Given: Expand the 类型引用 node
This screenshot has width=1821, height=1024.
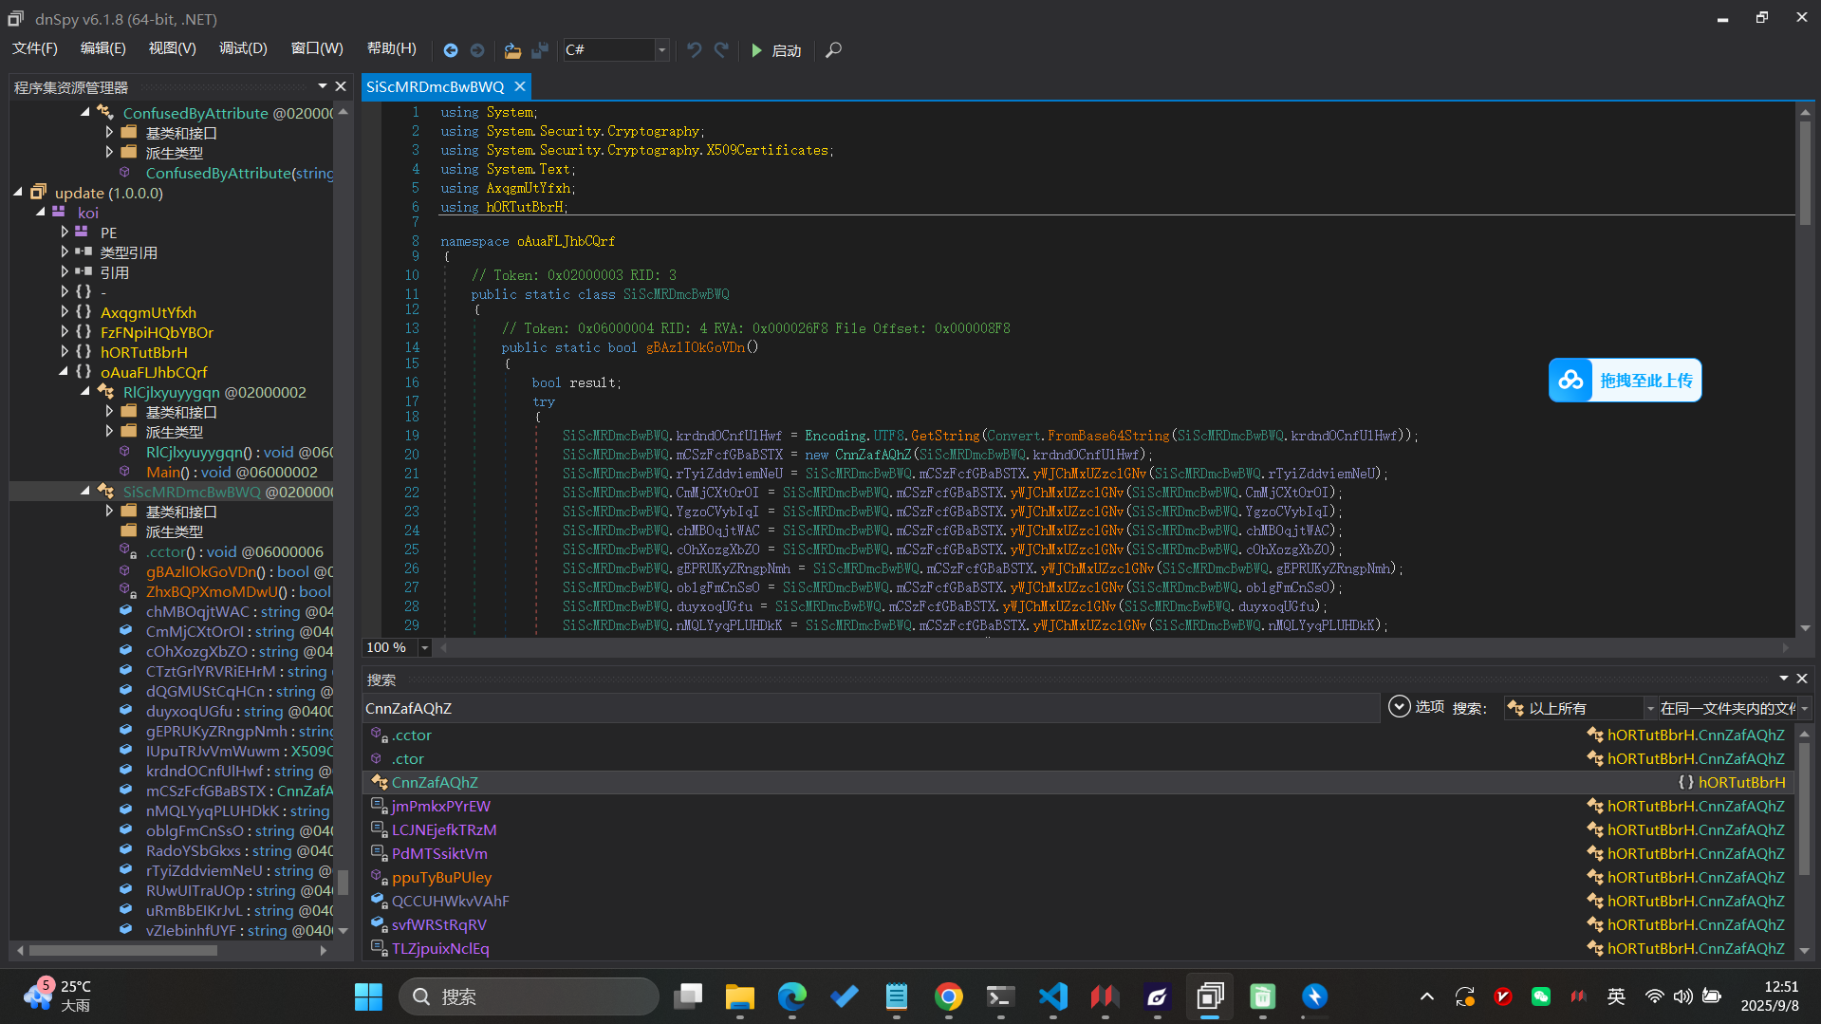Looking at the screenshot, I should point(64,252).
